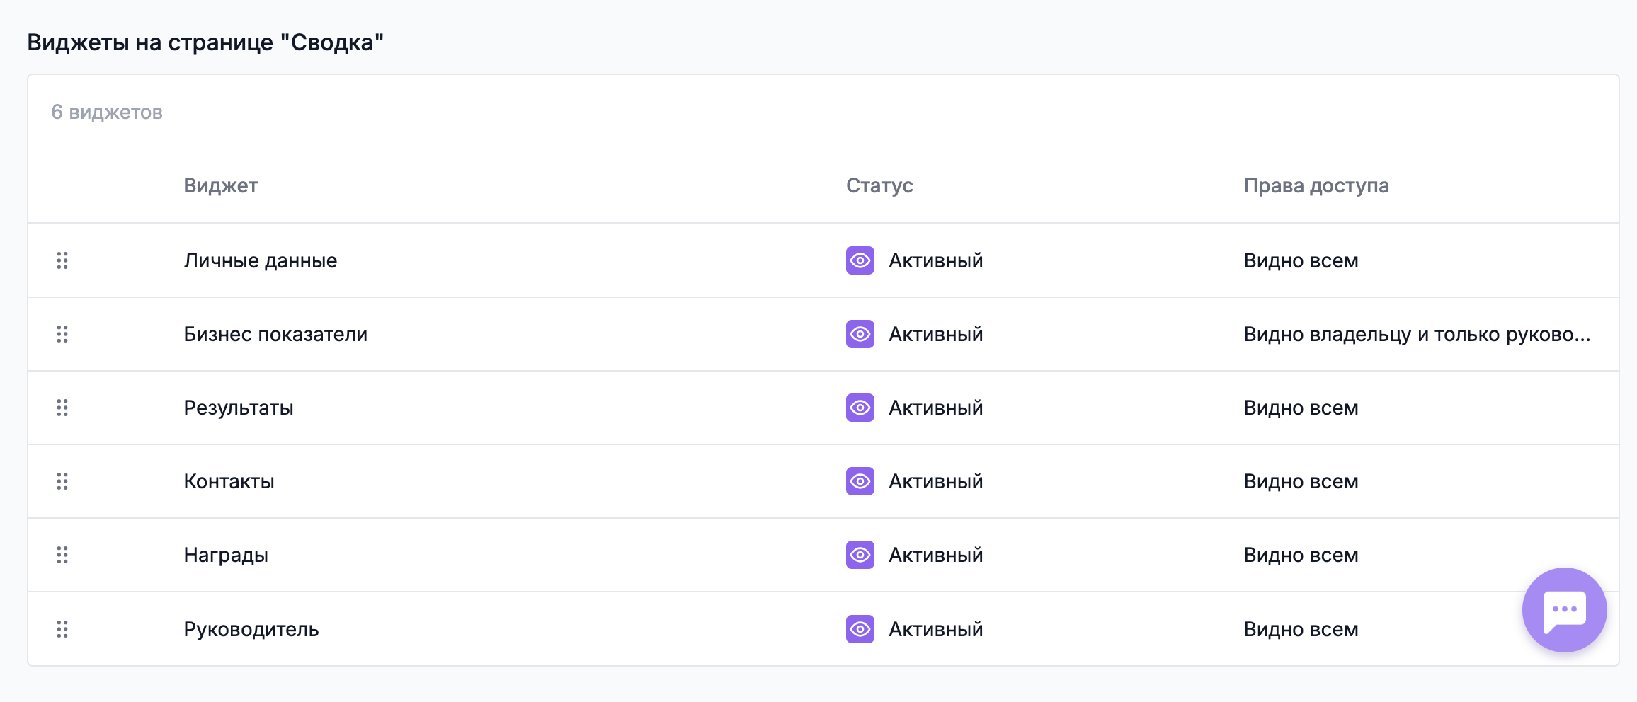1637x702 pixels.
Task: Toggle visibility eye for Результаты widget
Action: (x=860, y=408)
